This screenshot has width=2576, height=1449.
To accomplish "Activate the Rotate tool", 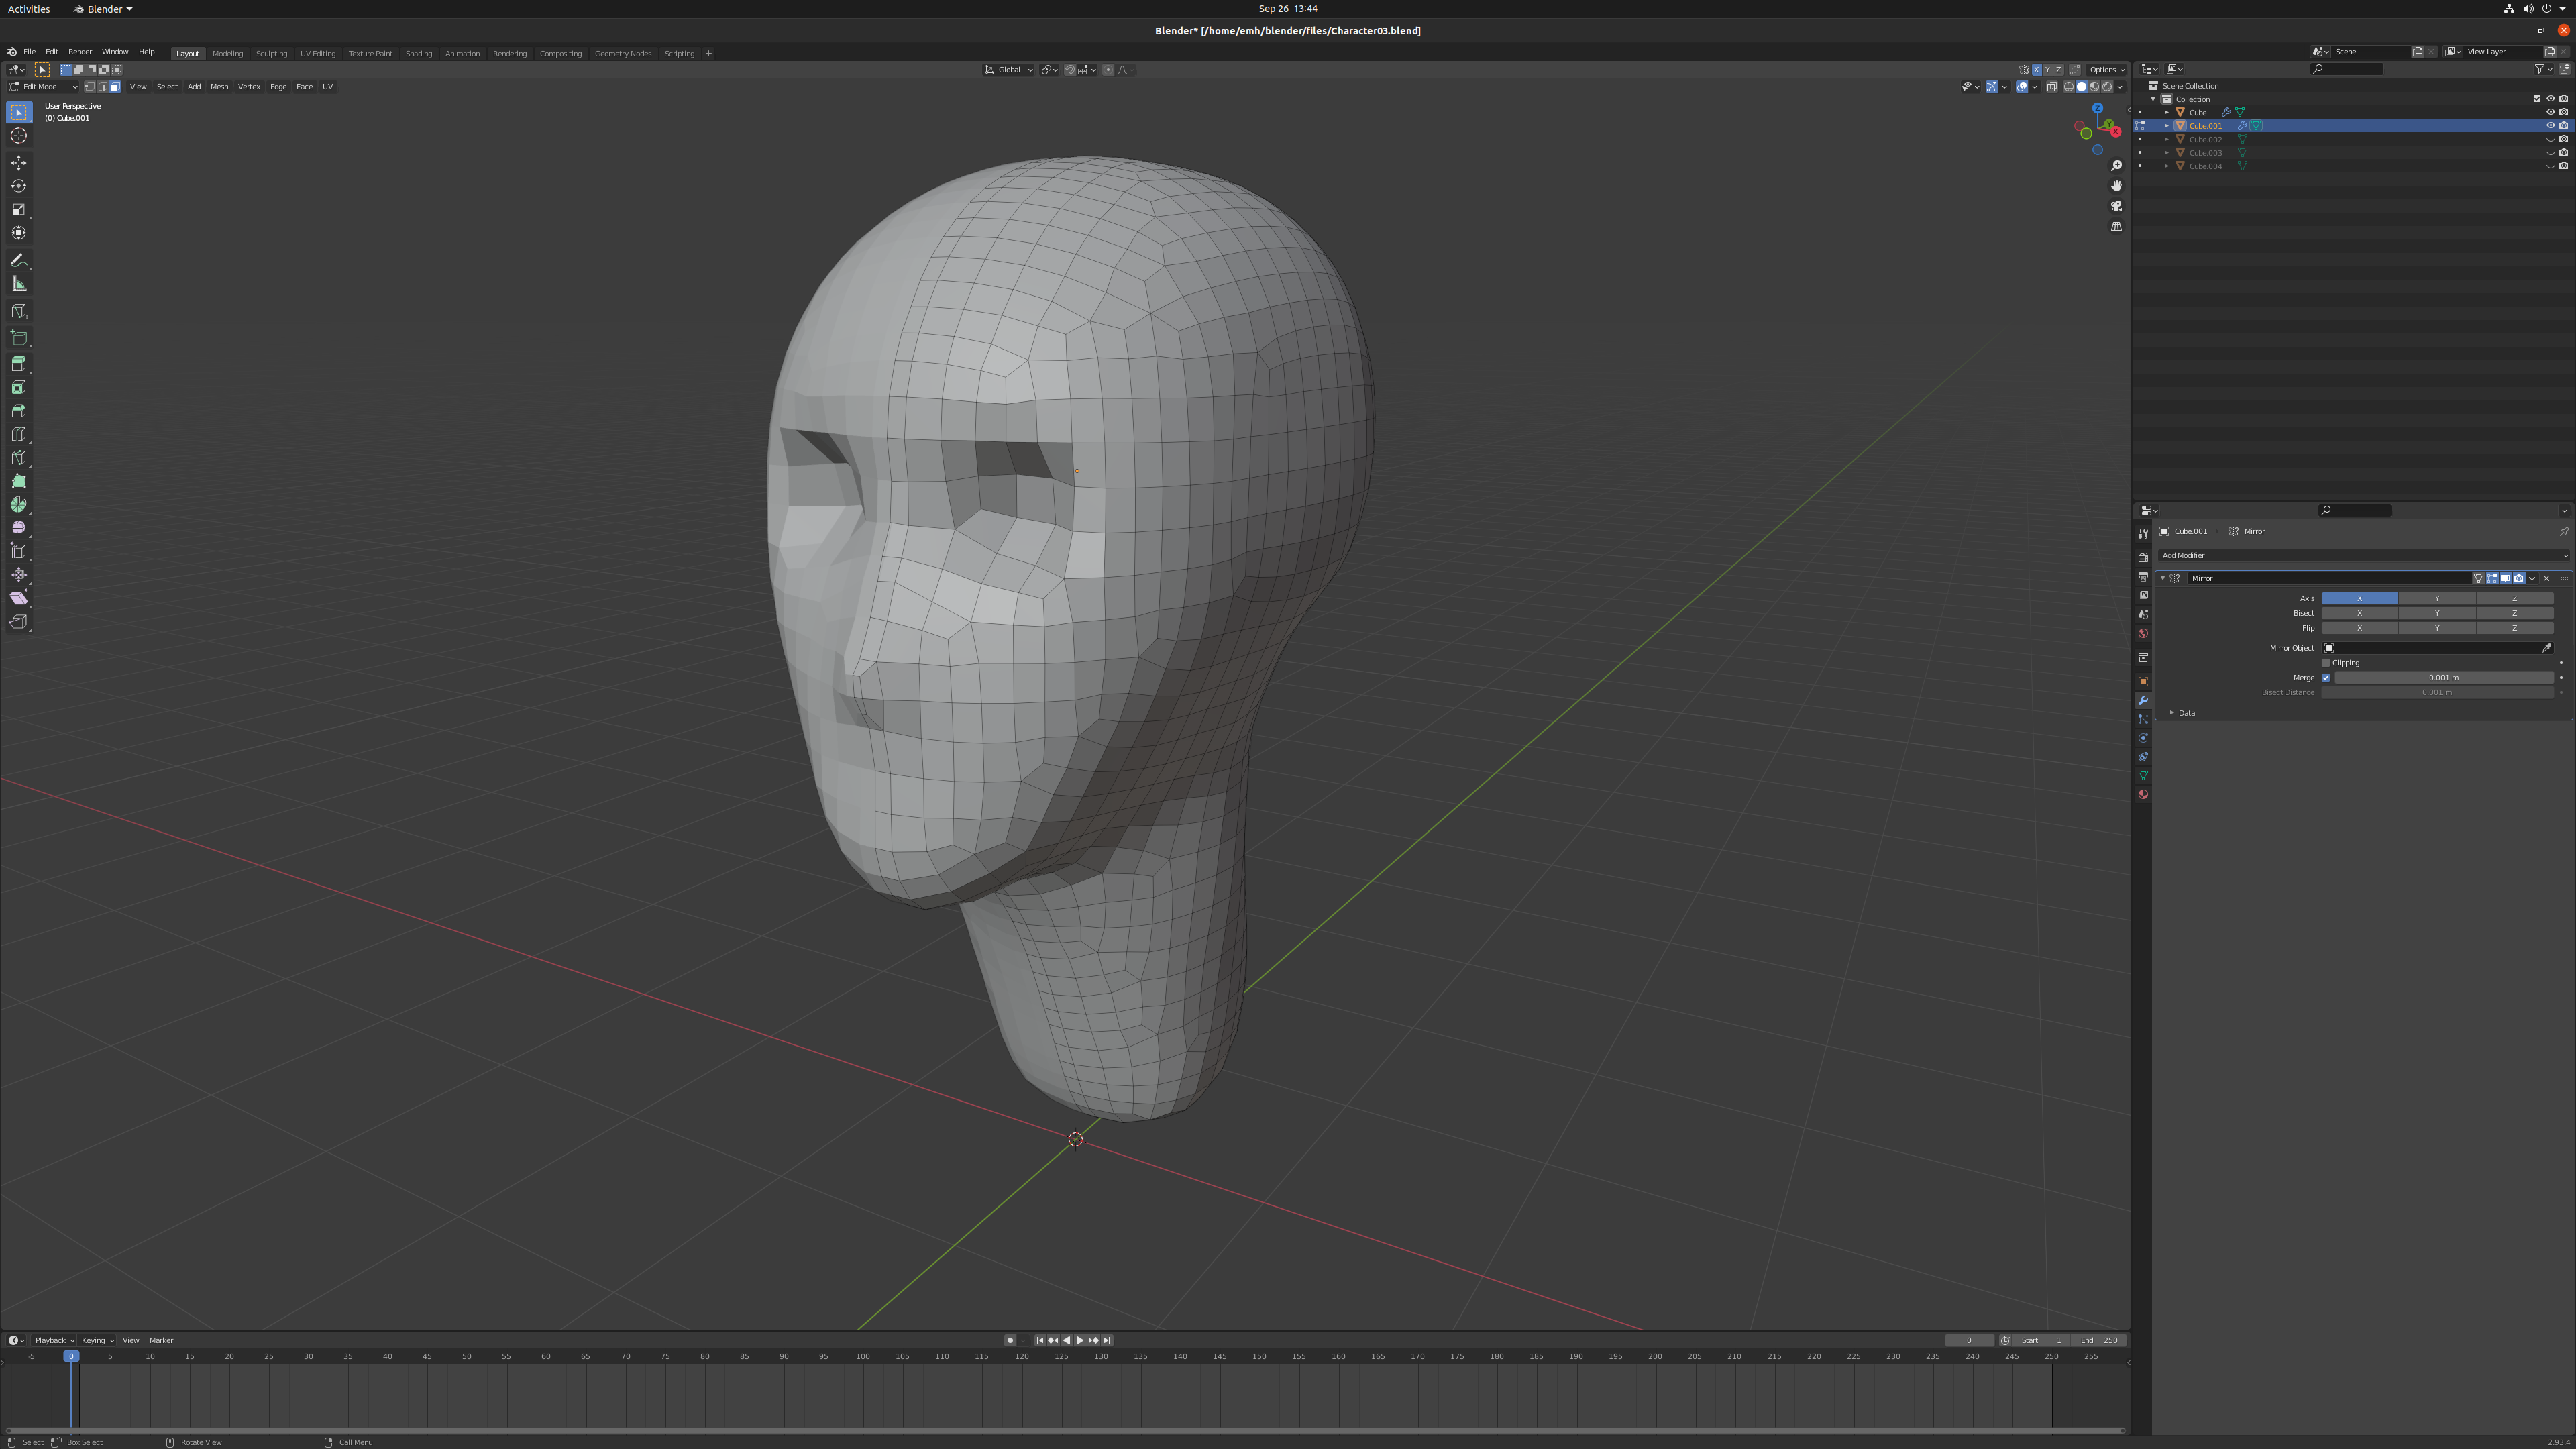I will pos(19,186).
